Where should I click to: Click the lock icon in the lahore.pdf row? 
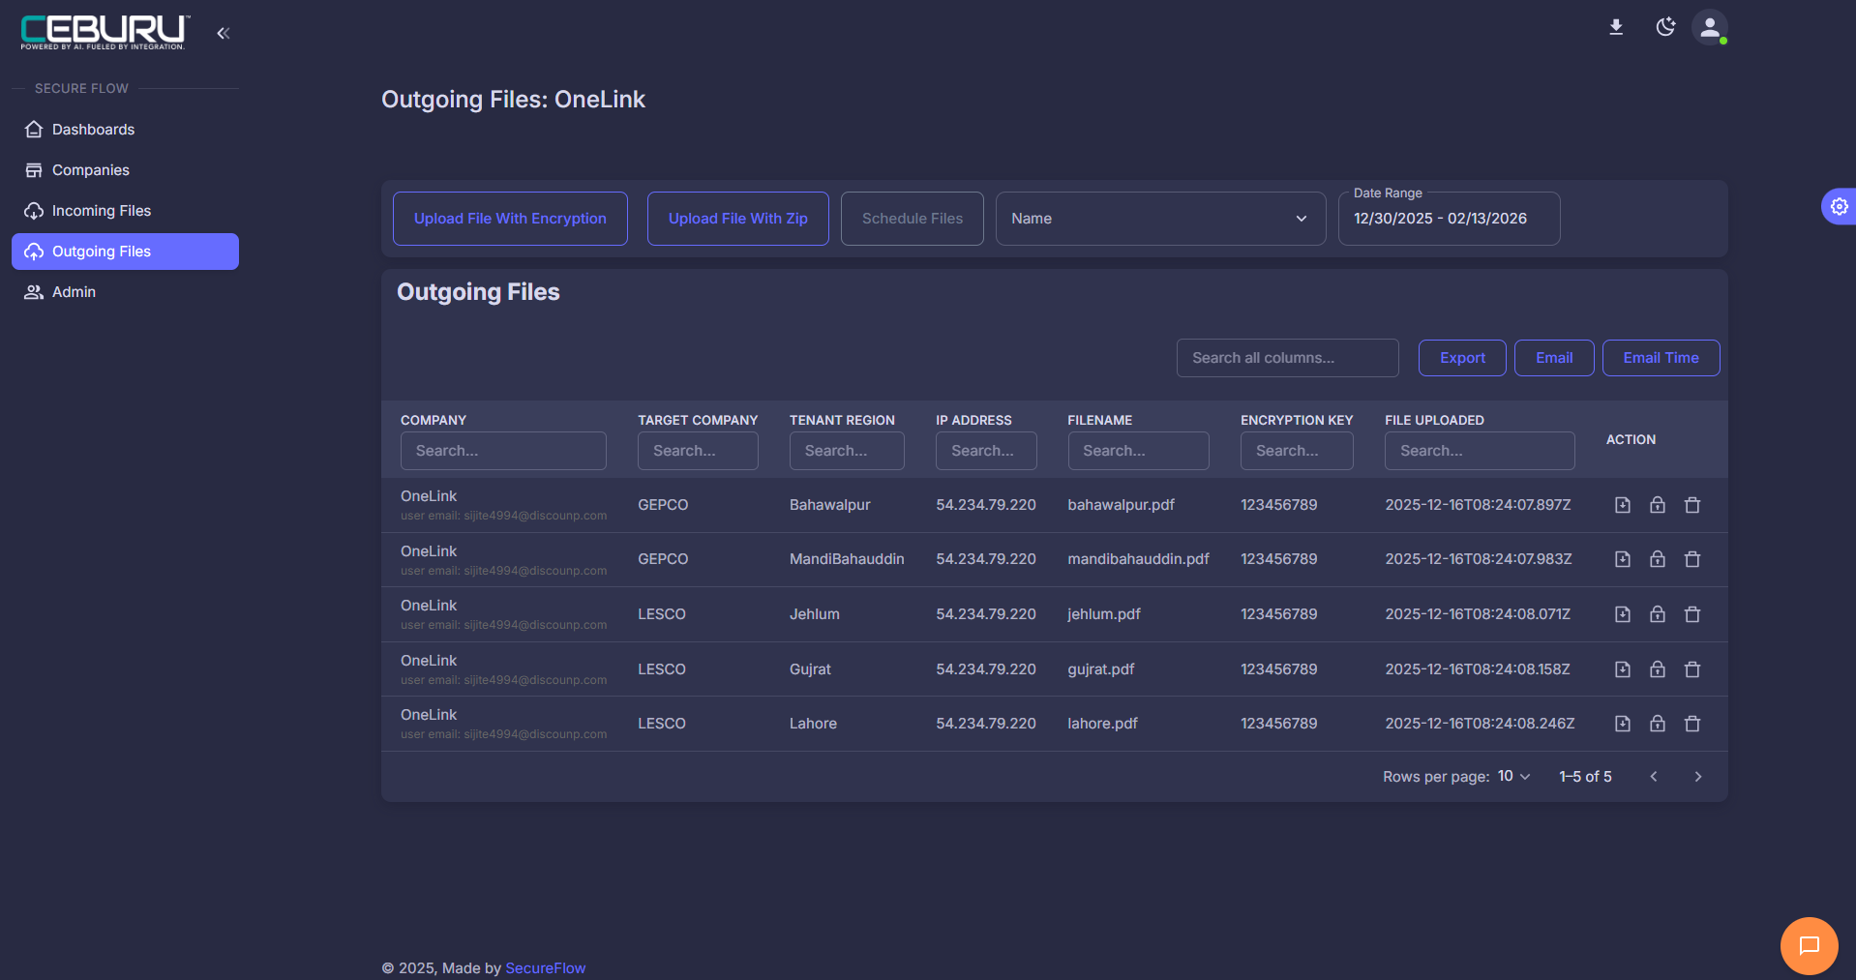tap(1658, 724)
